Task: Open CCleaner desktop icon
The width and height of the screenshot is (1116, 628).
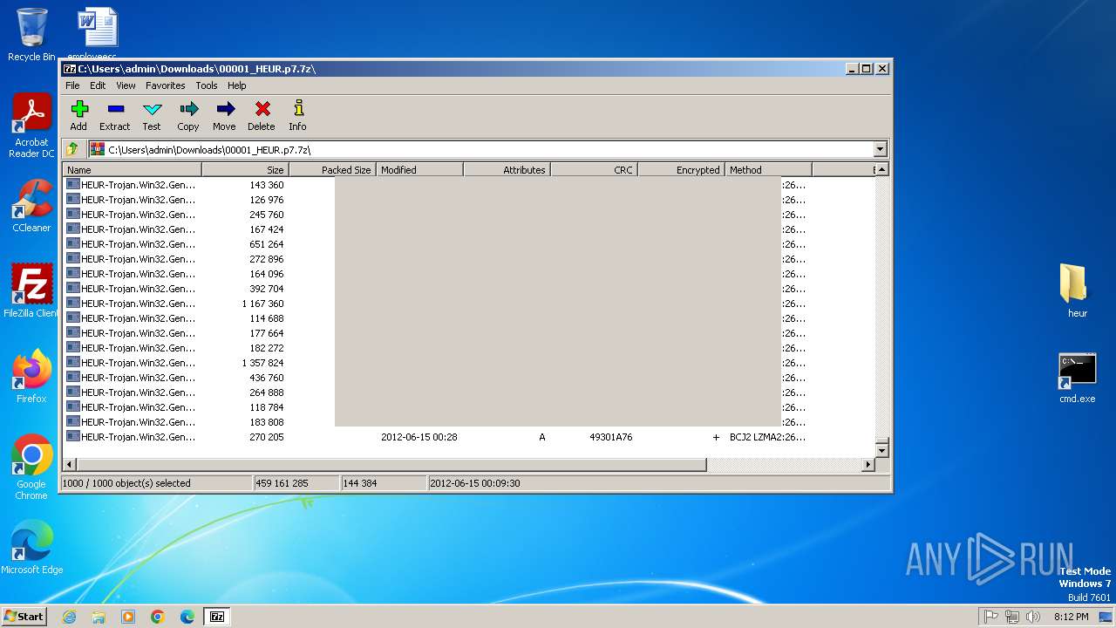Action: pos(31,206)
